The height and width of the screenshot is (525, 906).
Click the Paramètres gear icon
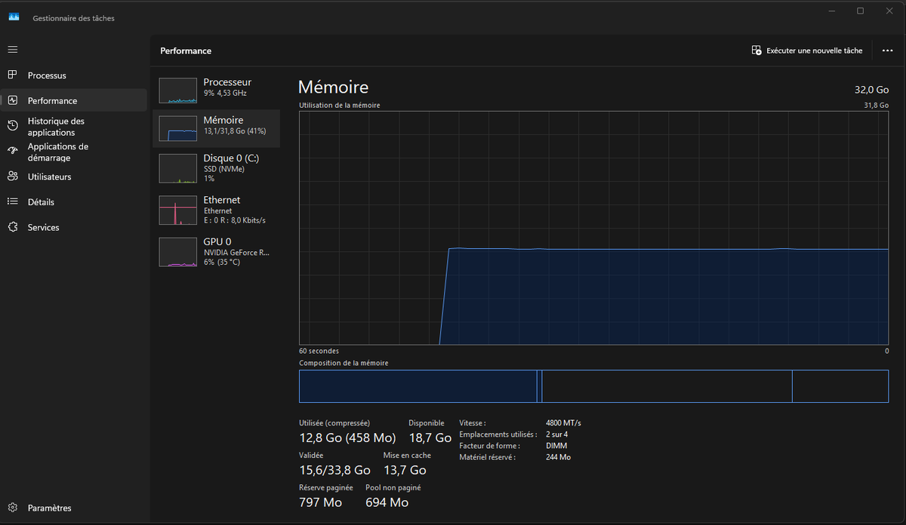(12, 508)
